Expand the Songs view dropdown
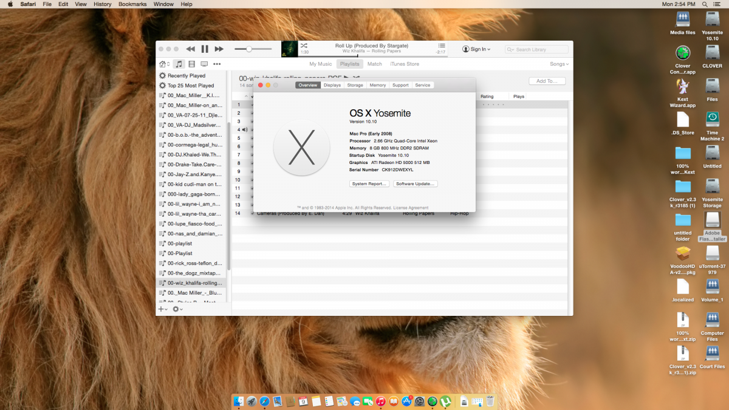Screen dimensions: 729x410 click(x=559, y=64)
